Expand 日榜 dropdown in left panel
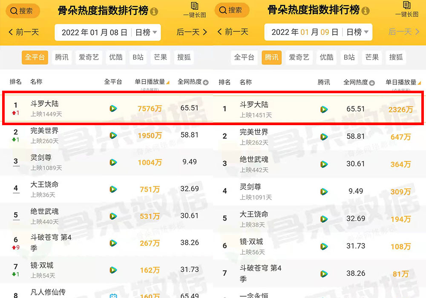Screen dimensions: 426x298 [x=146, y=33]
